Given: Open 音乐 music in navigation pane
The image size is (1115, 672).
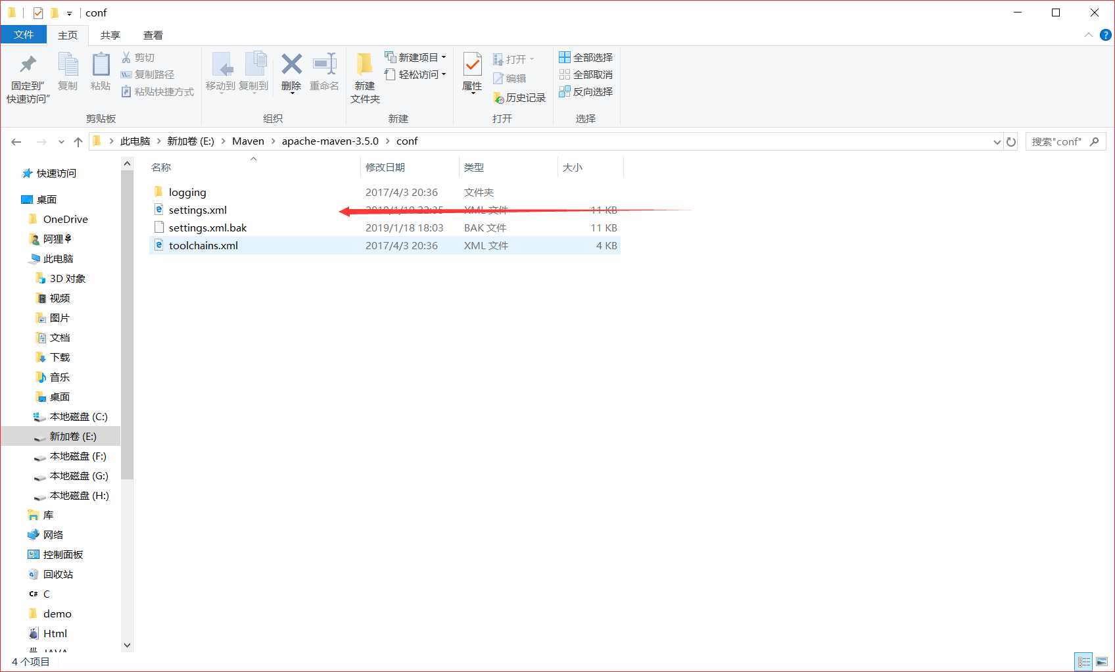Looking at the screenshot, I should (59, 377).
